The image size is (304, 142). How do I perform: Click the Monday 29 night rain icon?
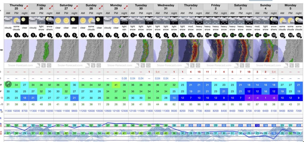coord(124,21)
